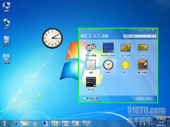
Task: Select the clock gadget in the gallery
Action: [108, 67]
